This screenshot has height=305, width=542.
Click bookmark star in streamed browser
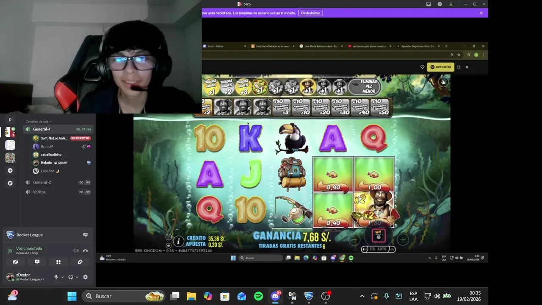point(459,55)
